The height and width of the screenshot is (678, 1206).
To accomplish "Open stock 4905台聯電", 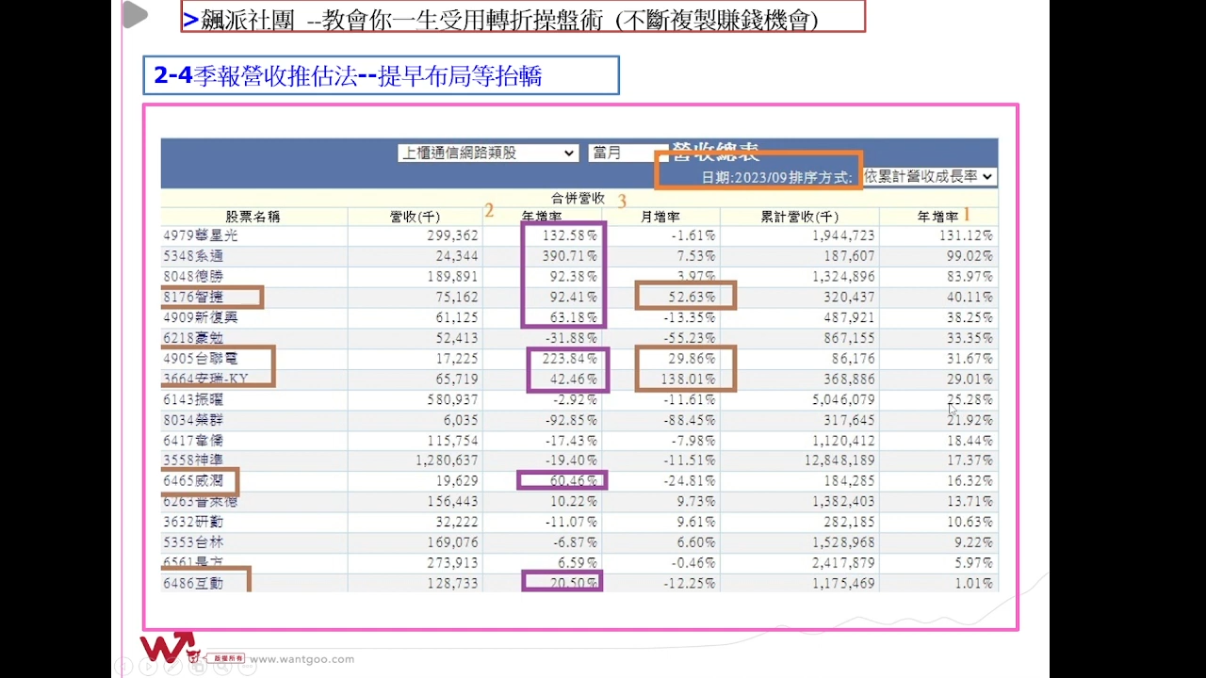I will click(201, 359).
